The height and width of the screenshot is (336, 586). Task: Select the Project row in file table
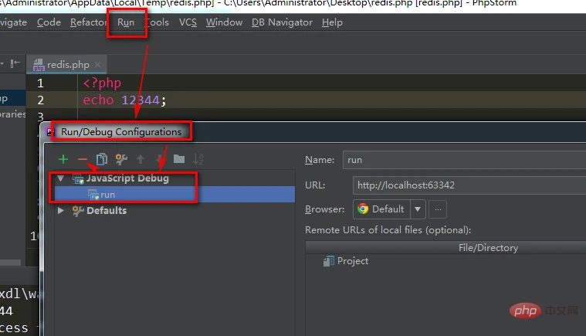[x=353, y=261]
